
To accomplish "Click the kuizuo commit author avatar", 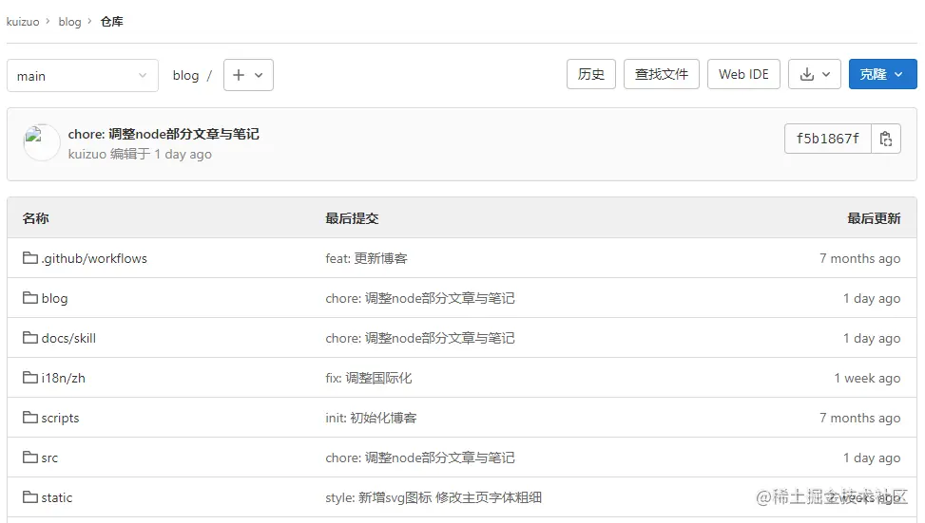I will (x=41, y=142).
